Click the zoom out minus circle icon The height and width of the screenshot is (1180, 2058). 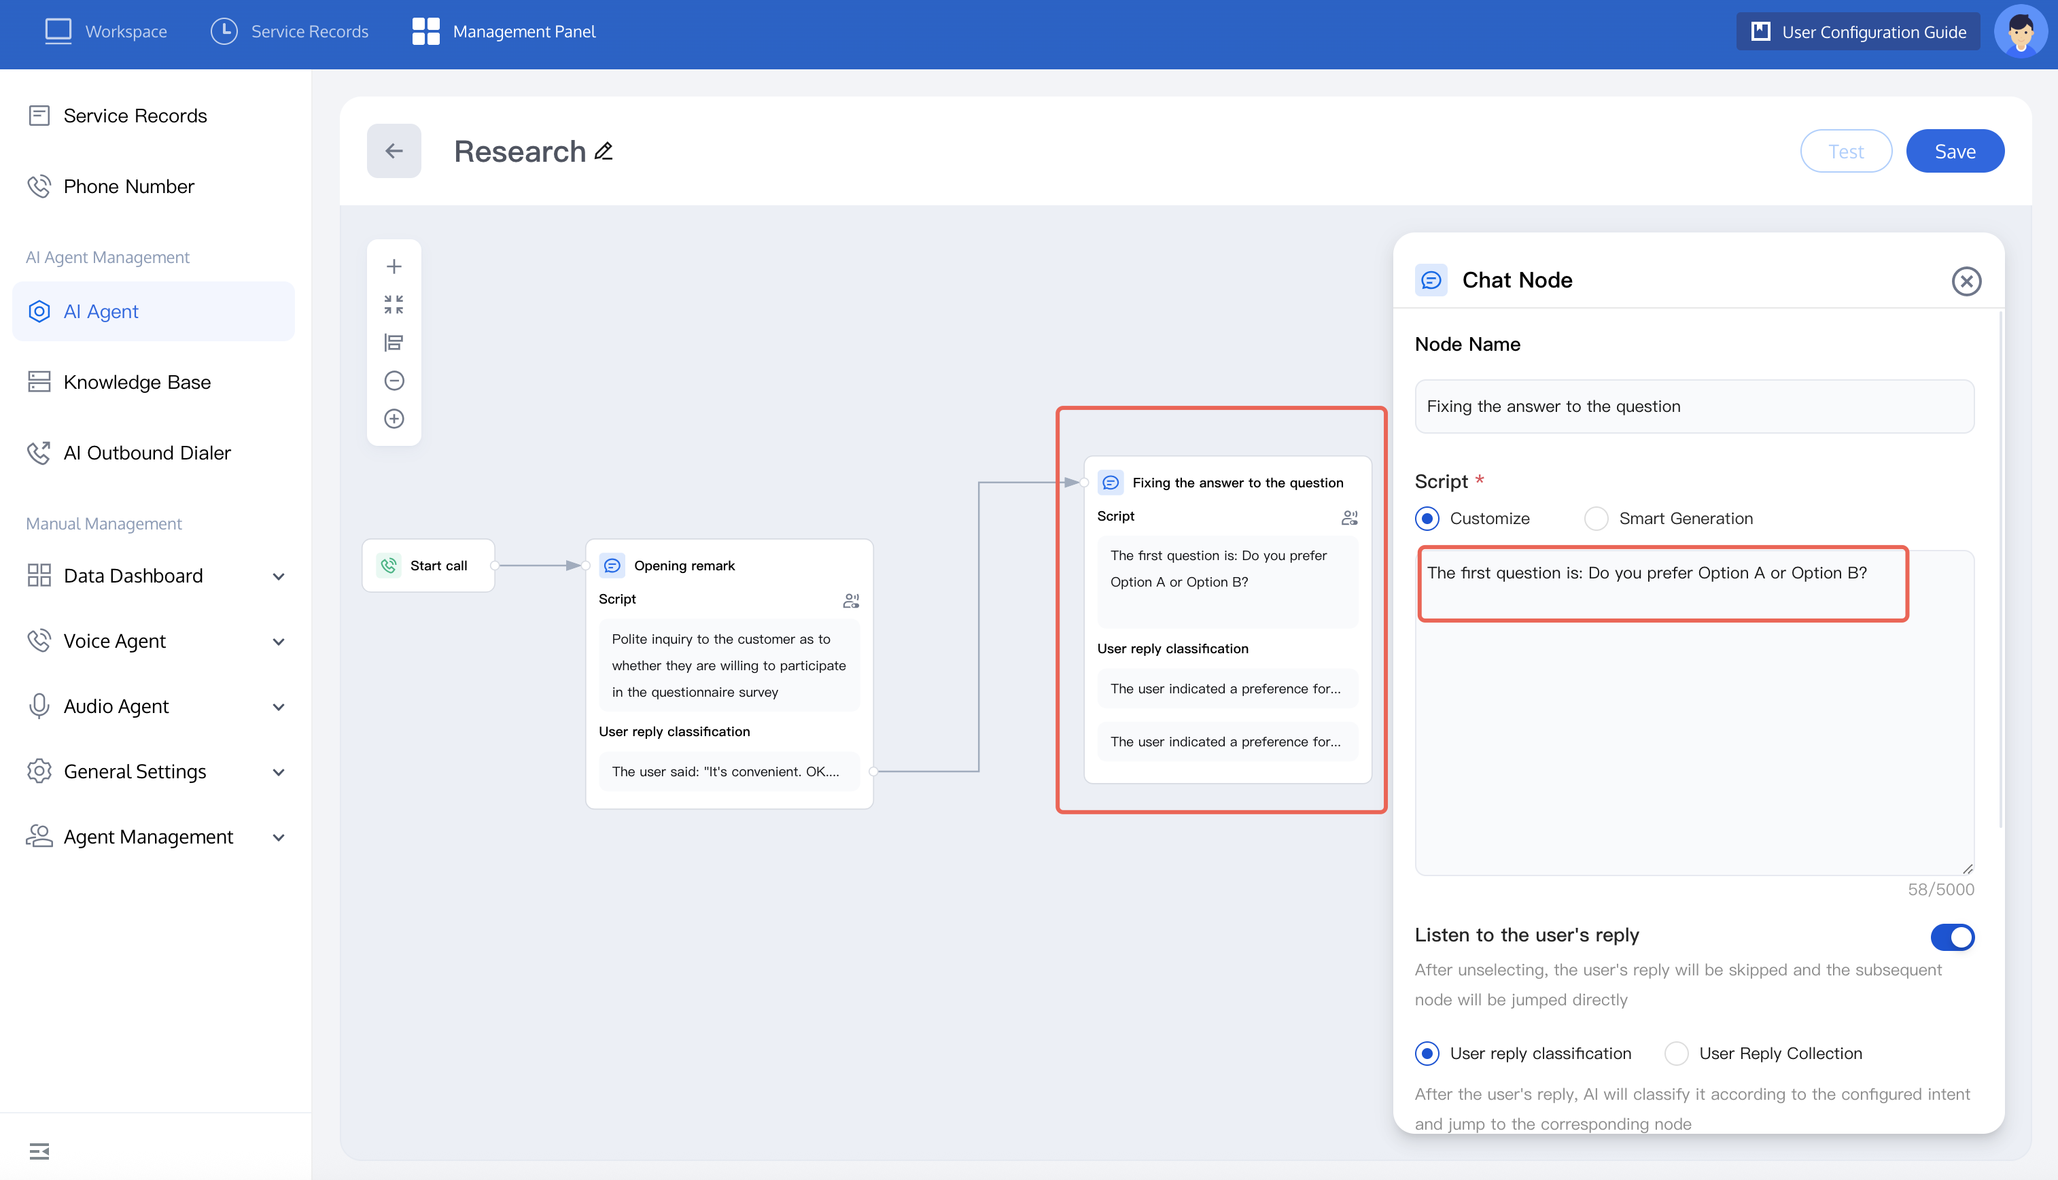pyautogui.click(x=394, y=381)
